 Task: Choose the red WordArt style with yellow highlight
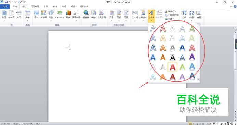(x=173, y=67)
